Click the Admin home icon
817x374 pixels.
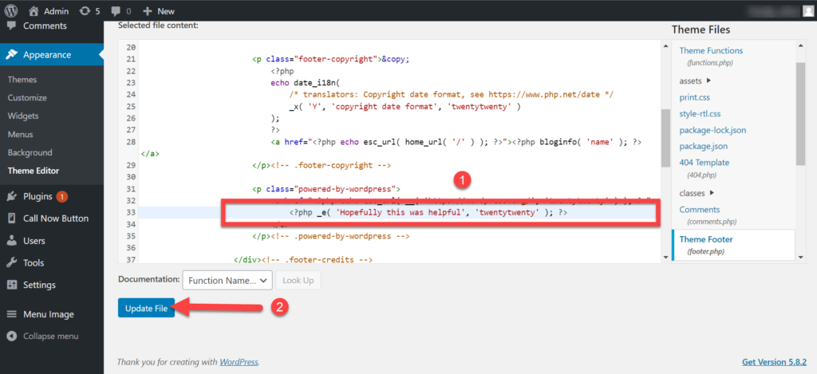coord(34,11)
